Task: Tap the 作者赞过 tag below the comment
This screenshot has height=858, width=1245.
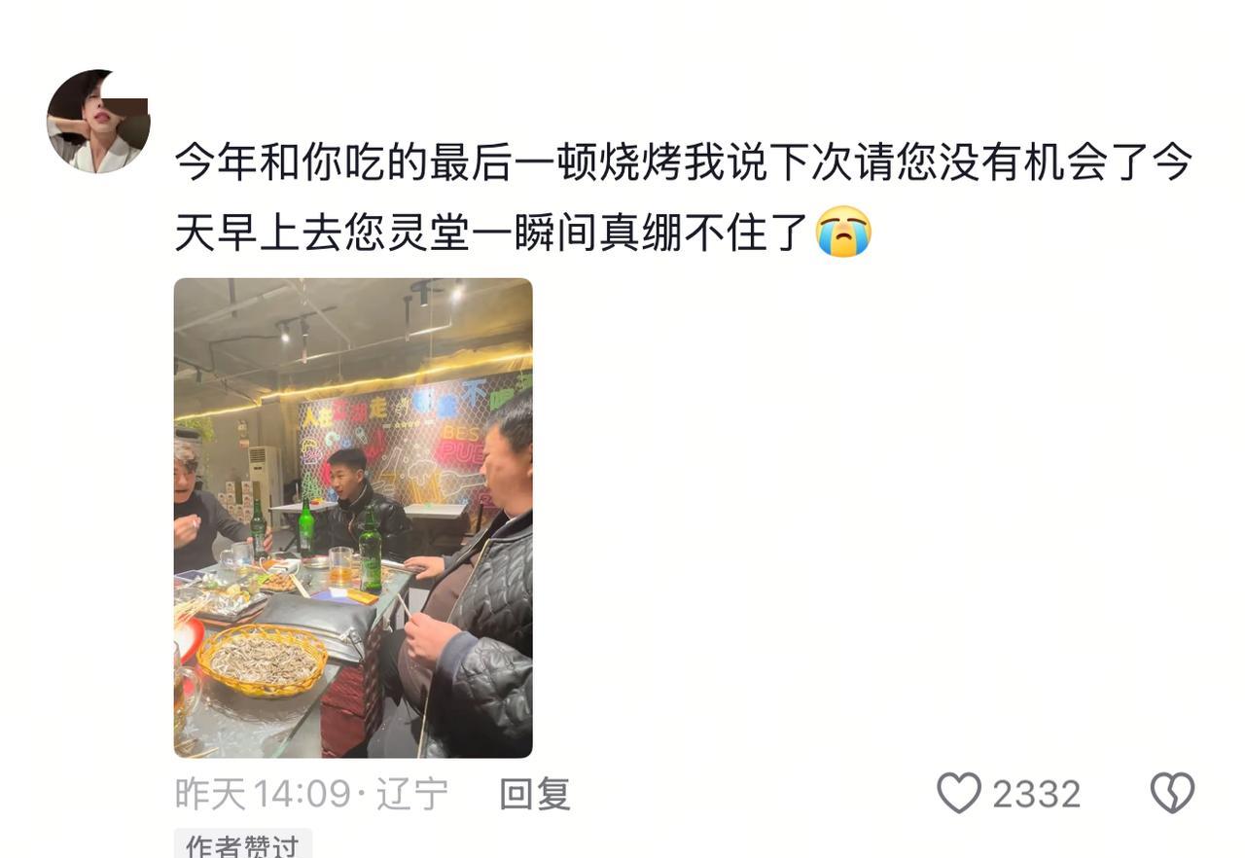Action: [x=242, y=843]
